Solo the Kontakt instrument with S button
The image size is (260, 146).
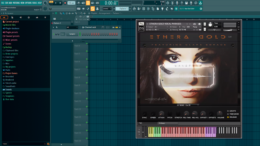click(x=205, y=24)
